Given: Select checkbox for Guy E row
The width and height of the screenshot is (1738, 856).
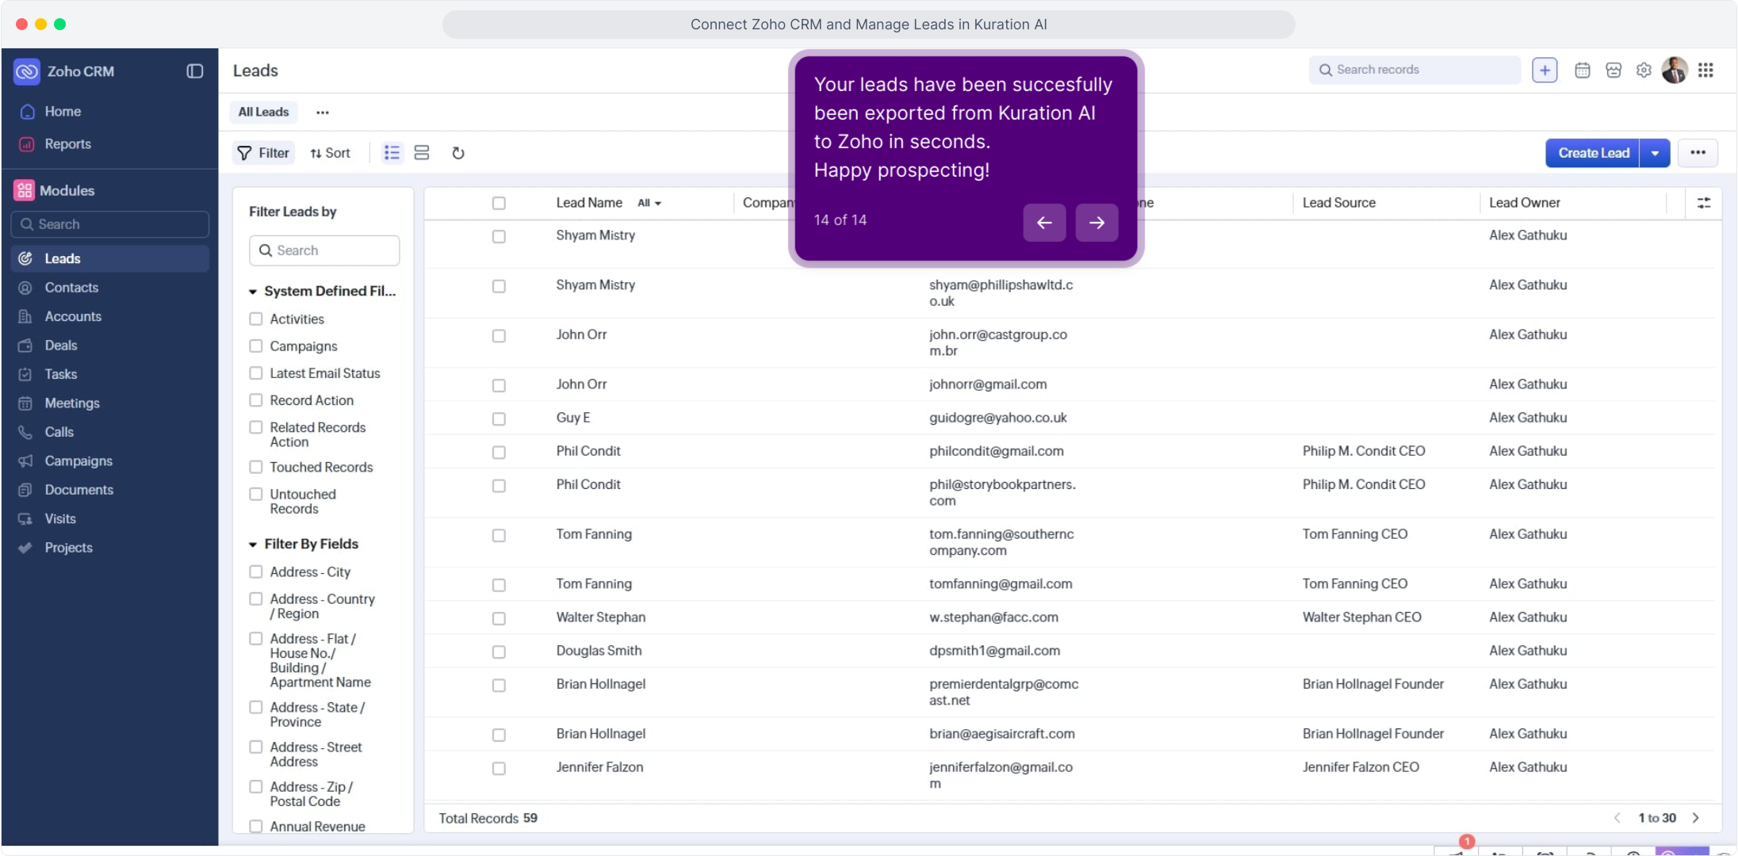Looking at the screenshot, I should (x=499, y=418).
